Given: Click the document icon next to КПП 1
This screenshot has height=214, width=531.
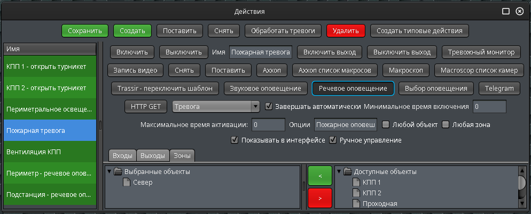Looking at the screenshot, I should point(356,183).
